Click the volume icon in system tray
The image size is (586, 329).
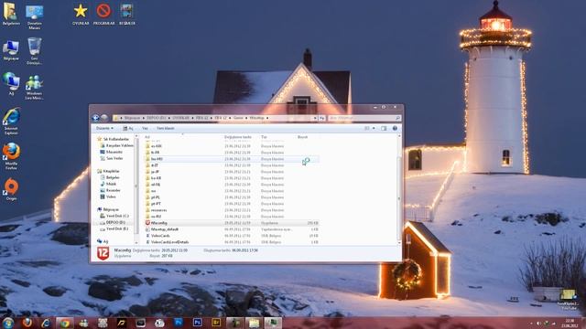(x=538, y=324)
